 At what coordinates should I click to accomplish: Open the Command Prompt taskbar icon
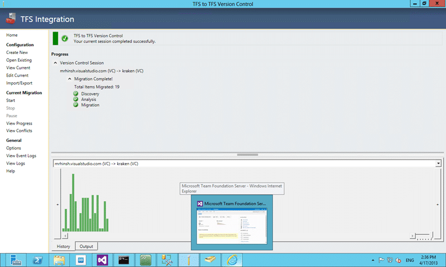click(x=124, y=260)
